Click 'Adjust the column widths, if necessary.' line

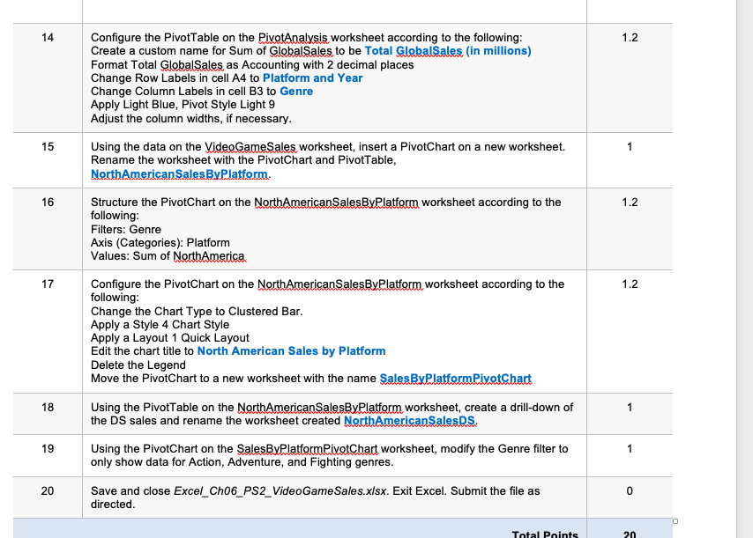[191, 119]
